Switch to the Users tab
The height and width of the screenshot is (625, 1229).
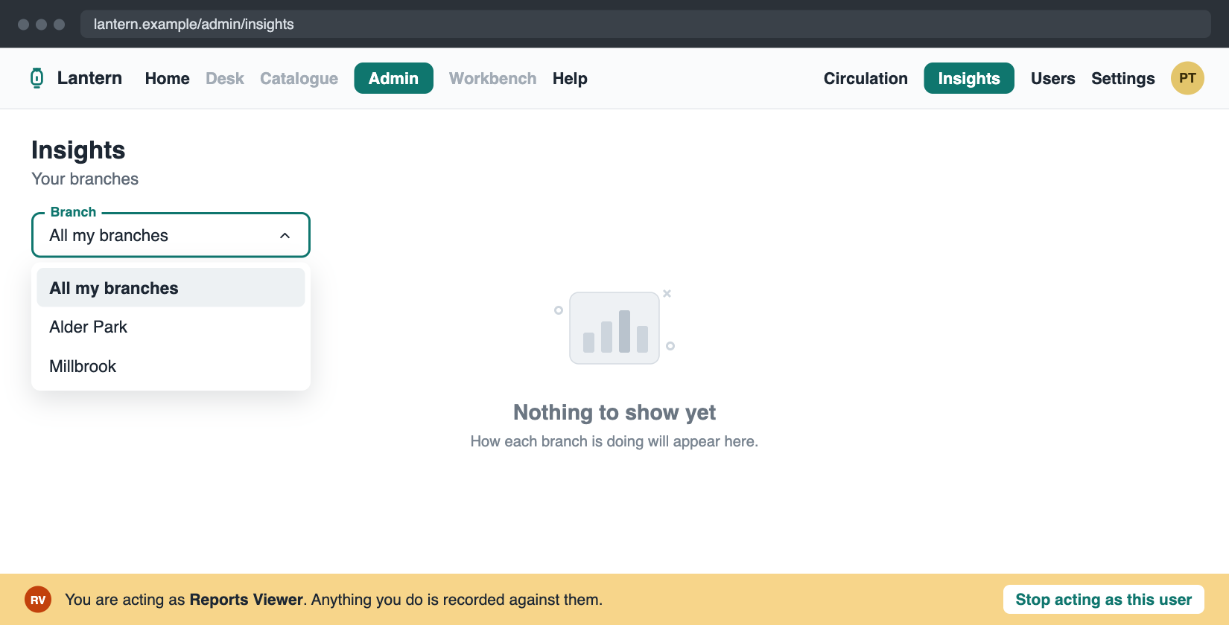[1052, 78]
